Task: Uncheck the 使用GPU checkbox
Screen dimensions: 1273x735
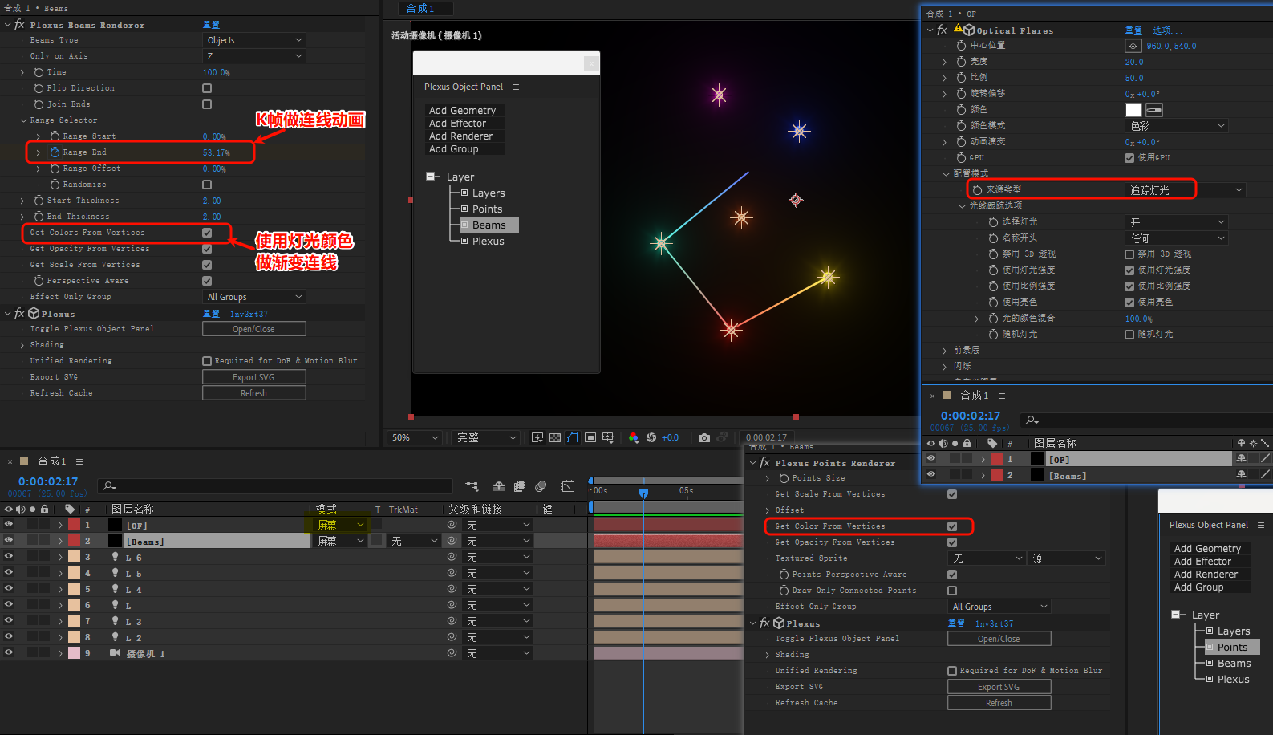Action: (x=1129, y=158)
